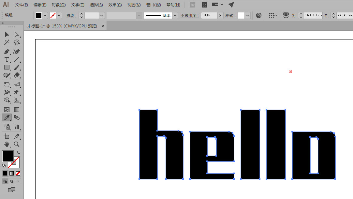Enable Draw Normal mode
The height and width of the screenshot is (199, 353).
(x=5, y=181)
